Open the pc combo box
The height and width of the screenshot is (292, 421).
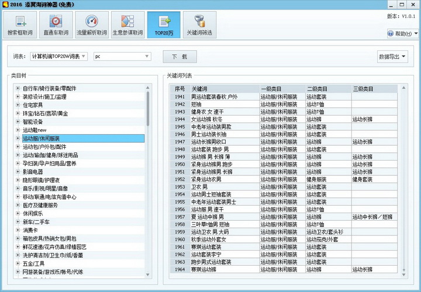pos(122,56)
